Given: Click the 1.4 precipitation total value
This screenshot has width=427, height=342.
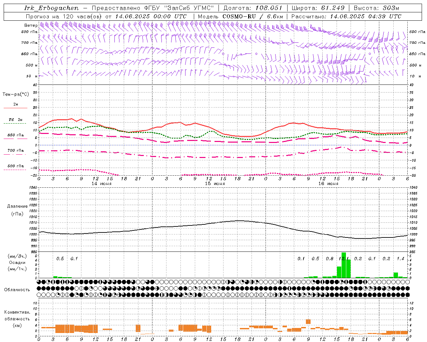Looking at the screenshot, I should [x=400, y=259].
